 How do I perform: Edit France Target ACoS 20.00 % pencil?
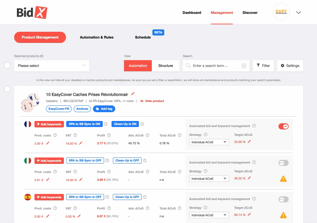249,142
